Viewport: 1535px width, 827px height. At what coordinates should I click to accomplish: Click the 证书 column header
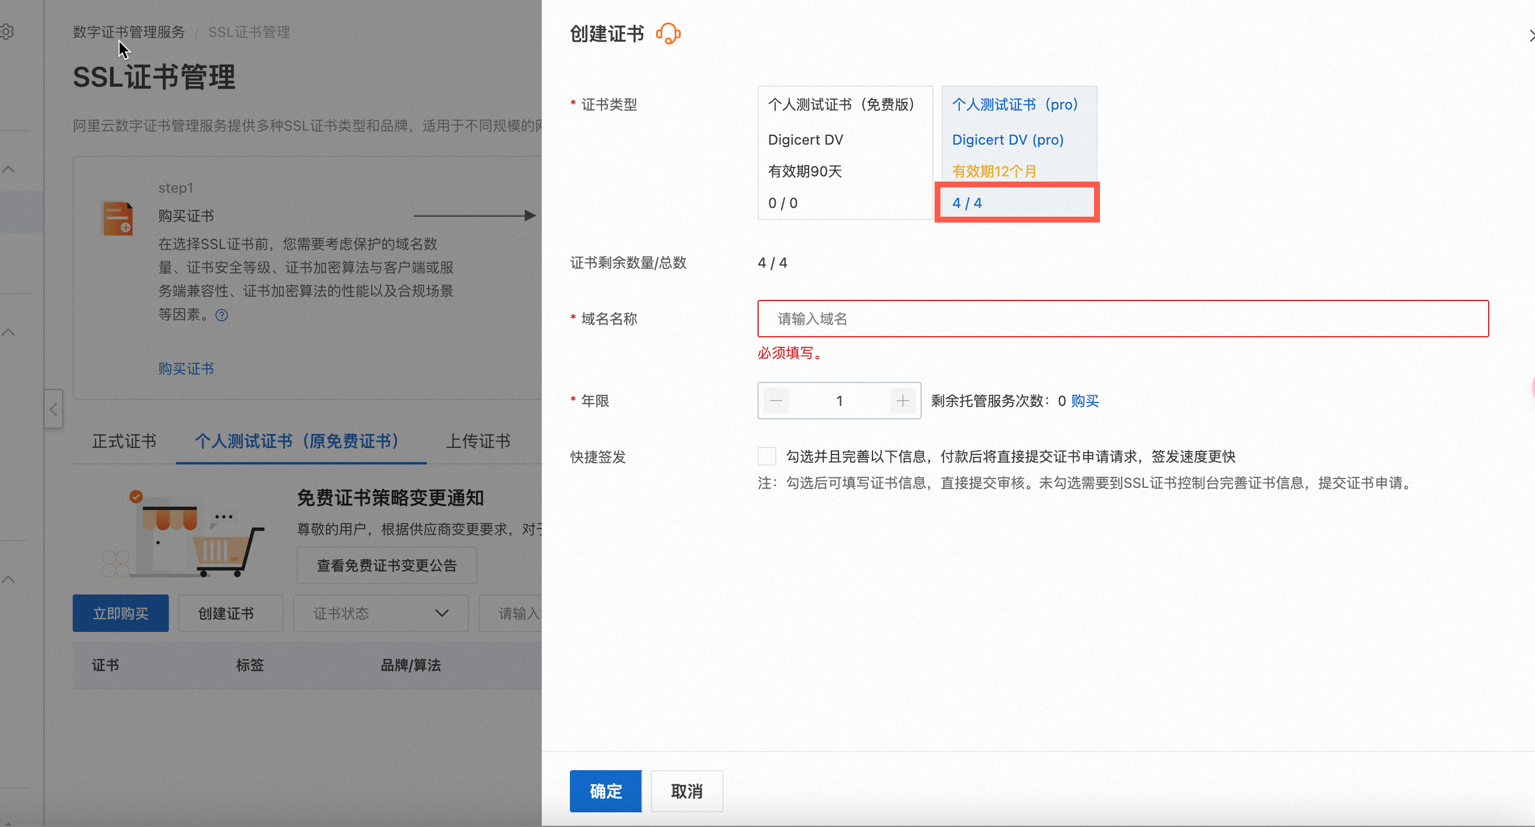coord(106,665)
